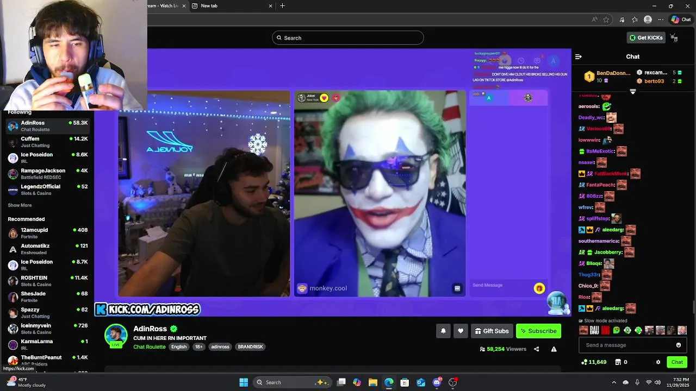This screenshot has height=391, width=696.
Task: Click the Gift Subs button
Action: tap(492, 331)
